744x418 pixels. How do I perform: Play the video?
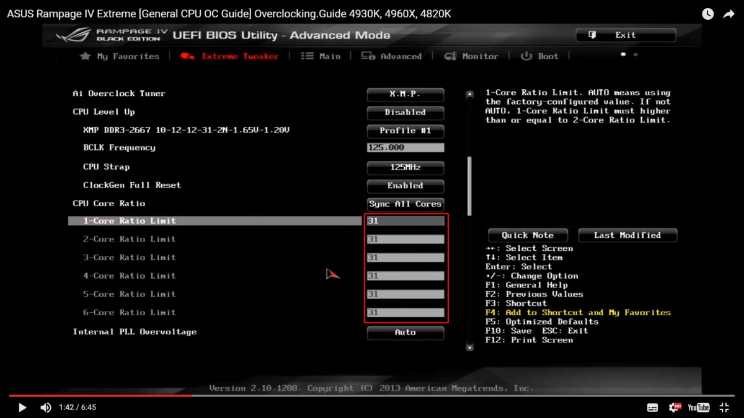(22, 407)
